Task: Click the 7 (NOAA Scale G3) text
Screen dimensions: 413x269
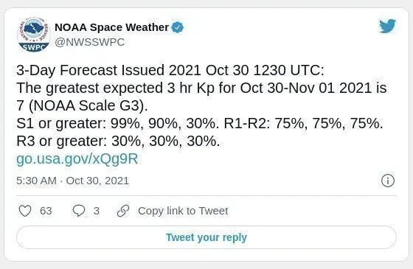Action: pos(82,105)
